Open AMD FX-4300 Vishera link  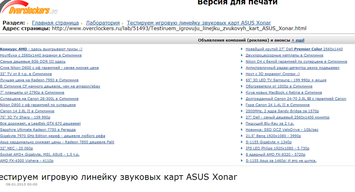(x=27, y=161)
